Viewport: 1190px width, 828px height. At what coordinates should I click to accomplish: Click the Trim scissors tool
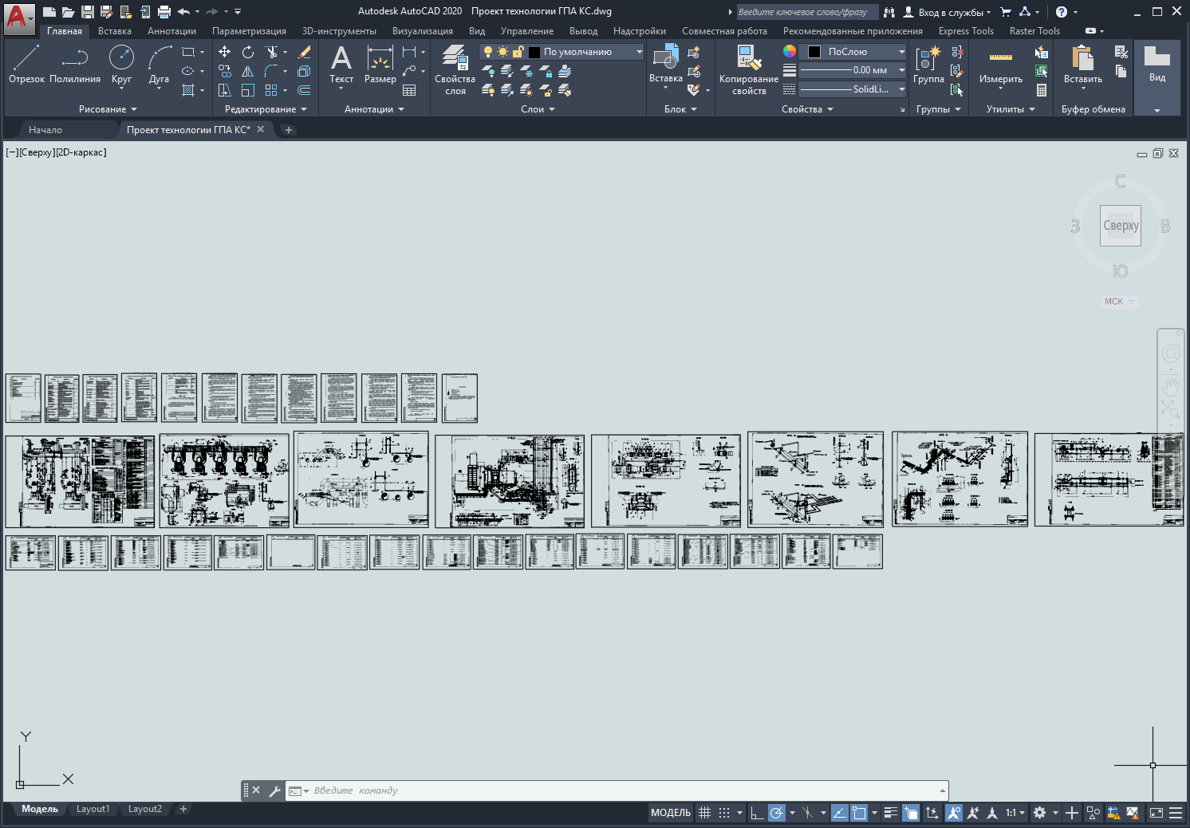(x=272, y=52)
